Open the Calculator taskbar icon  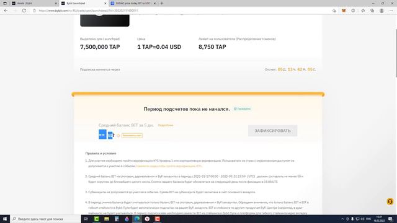click(x=117, y=219)
